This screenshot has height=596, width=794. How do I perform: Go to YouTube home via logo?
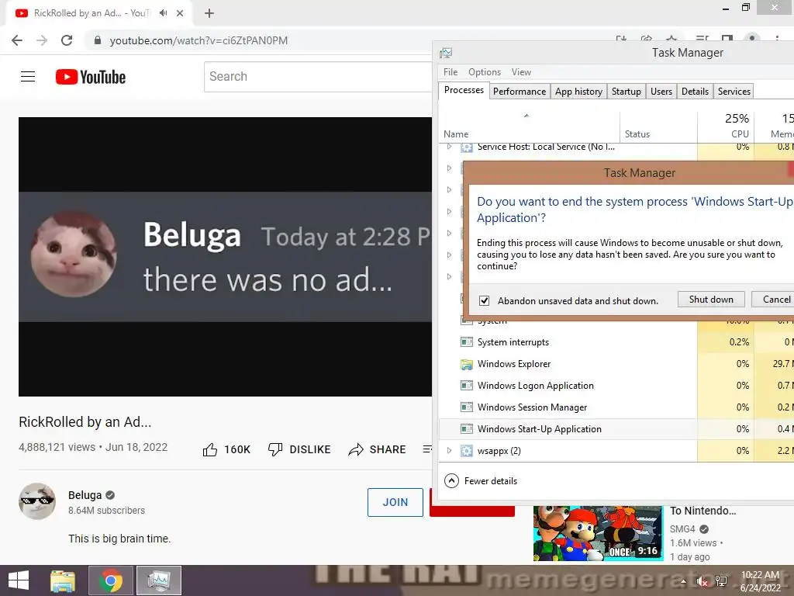(91, 77)
